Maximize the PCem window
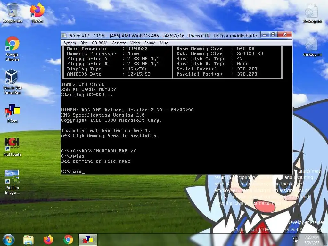The height and width of the screenshot is (246, 328). [x=273, y=35]
